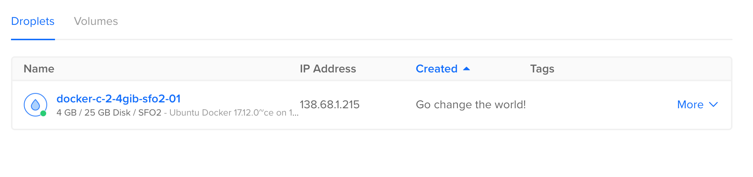
Task: Sort by the Name column header
Action: click(x=39, y=69)
